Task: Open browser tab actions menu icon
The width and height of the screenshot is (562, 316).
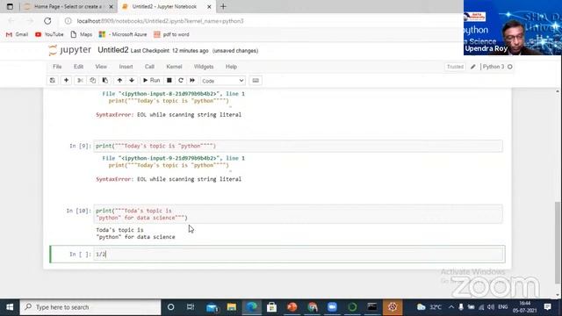Action: [10, 6]
